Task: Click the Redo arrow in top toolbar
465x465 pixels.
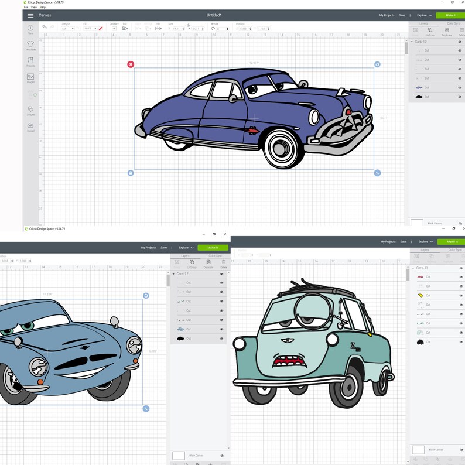Action: tap(52, 27)
